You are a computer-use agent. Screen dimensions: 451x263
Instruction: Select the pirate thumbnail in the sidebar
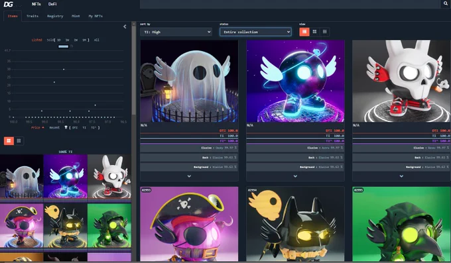[22, 225]
